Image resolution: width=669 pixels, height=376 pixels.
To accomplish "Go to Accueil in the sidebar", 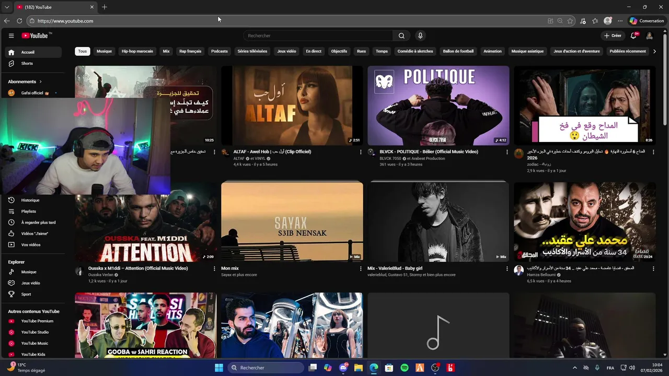I will point(33,52).
